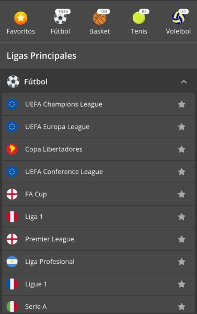Select the Voleibol ball icon
Viewport: 197px width, 314px height.
click(178, 18)
